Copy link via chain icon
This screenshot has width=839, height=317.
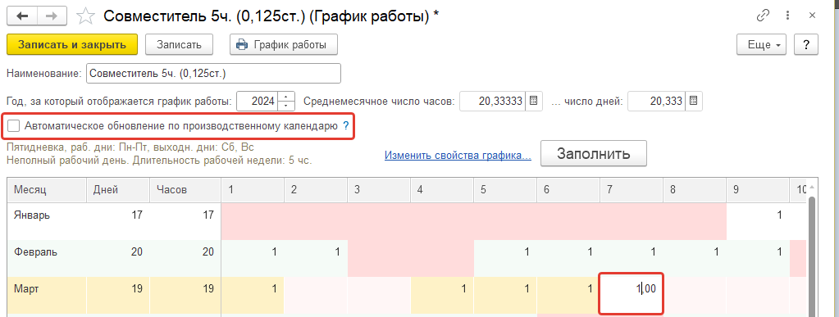point(762,16)
